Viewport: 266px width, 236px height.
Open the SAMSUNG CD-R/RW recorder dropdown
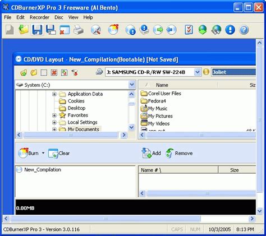pos(197,72)
